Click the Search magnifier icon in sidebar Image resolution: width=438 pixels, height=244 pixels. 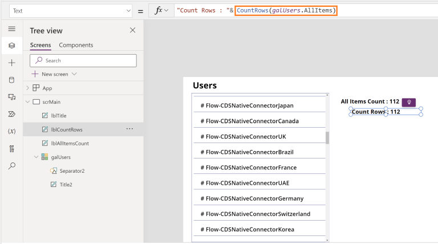[x=11, y=166]
